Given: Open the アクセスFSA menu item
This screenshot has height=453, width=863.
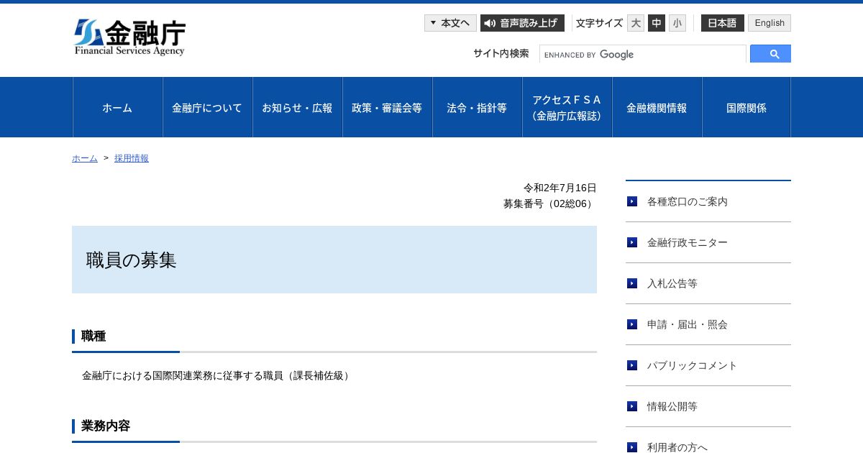Looking at the screenshot, I should click(567, 107).
